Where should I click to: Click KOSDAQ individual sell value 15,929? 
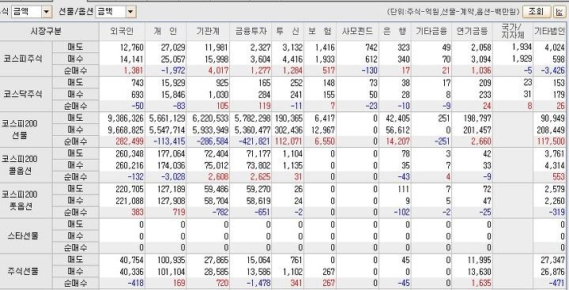point(172,83)
